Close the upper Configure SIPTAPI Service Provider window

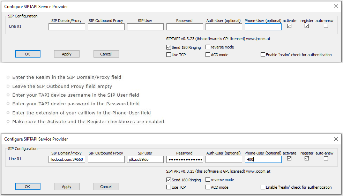(x=336, y=6)
